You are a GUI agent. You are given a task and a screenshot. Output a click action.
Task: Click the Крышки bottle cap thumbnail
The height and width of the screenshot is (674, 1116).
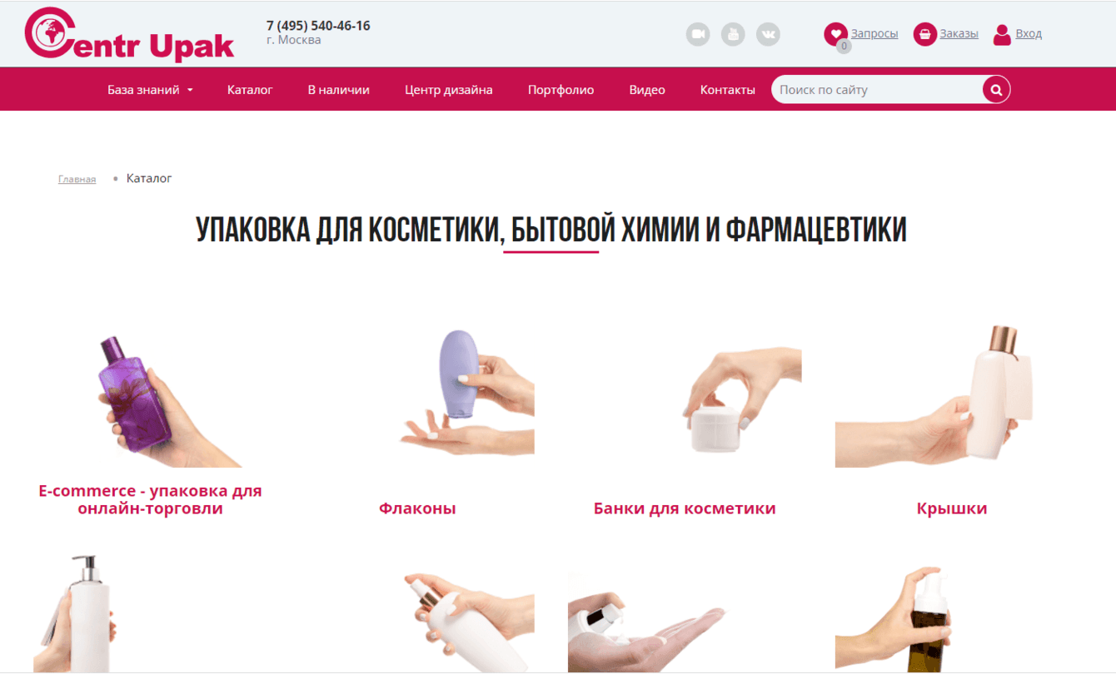click(952, 396)
